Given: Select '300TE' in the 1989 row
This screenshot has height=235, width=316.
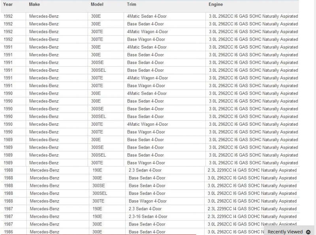Looking at the screenshot, I should click(x=97, y=163).
